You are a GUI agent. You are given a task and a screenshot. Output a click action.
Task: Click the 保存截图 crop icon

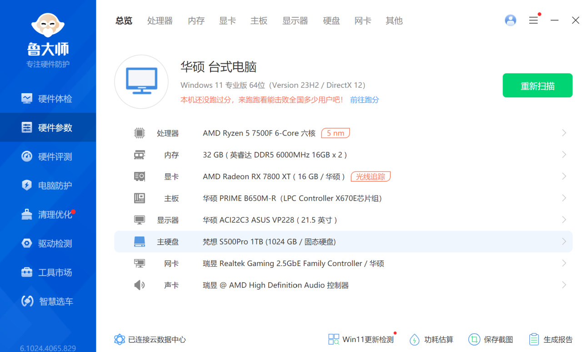[x=474, y=339]
